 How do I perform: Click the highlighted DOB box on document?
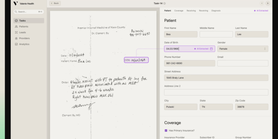[x=136, y=60]
